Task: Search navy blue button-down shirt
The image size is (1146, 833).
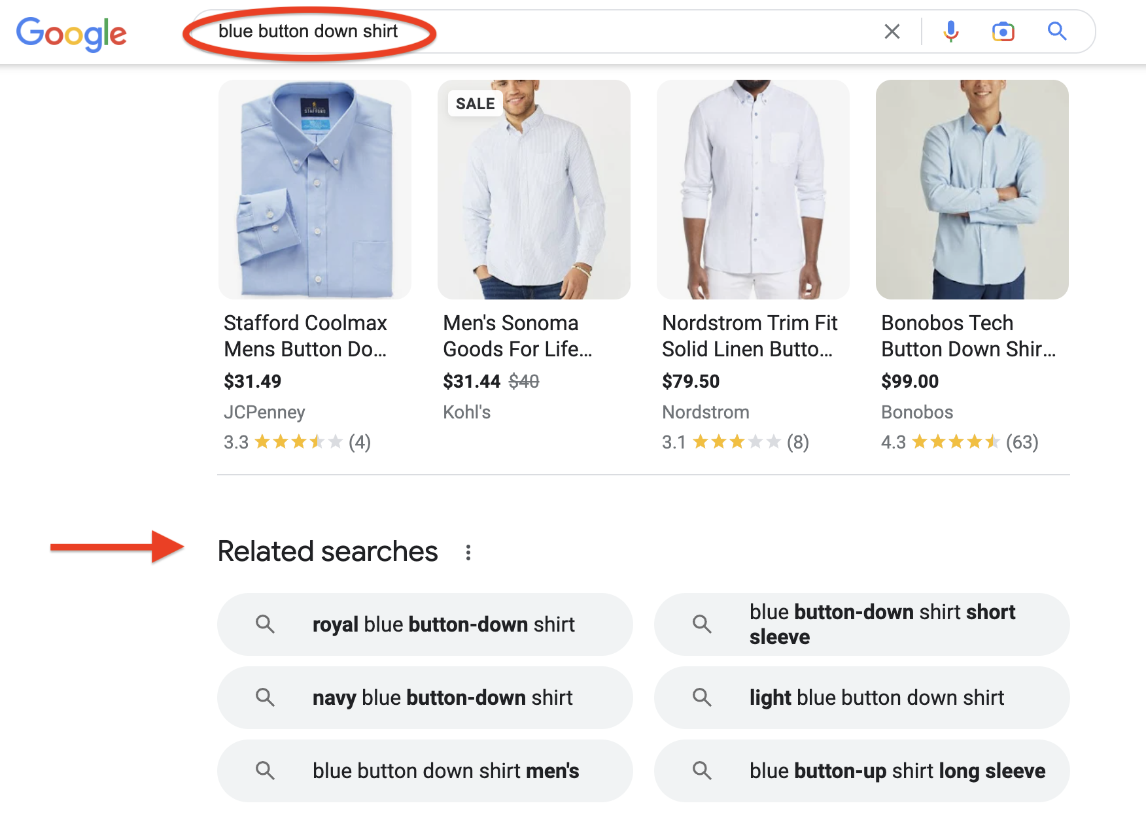Action: coord(425,698)
